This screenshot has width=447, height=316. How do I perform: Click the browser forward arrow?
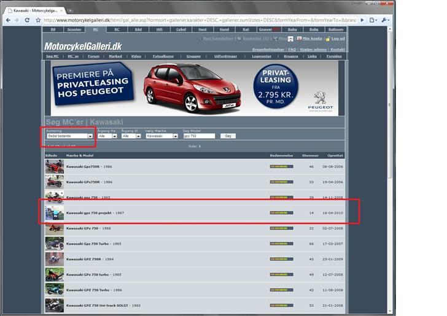point(18,20)
